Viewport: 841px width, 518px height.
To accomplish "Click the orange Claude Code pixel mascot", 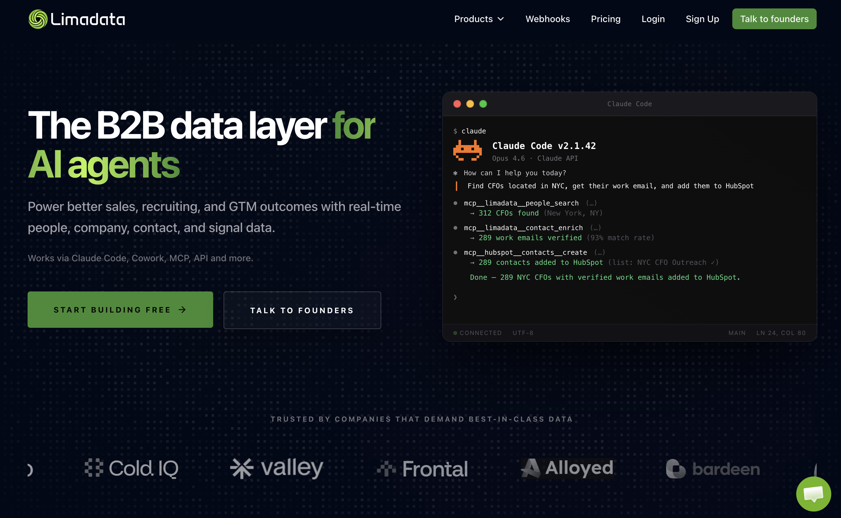I will pos(467,150).
